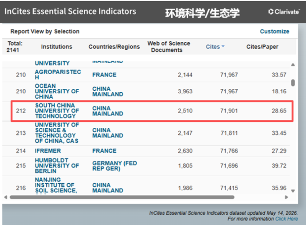Select the Total: 2141 count text
Image resolution: width=306 pixels, height=225 pixels.
coord(15,47)
